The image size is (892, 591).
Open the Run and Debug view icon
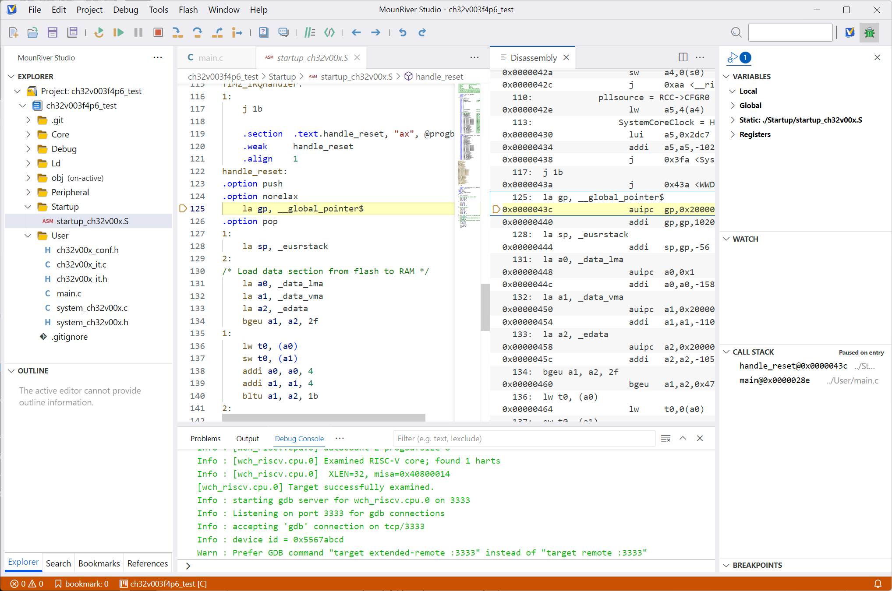point(739,57)
